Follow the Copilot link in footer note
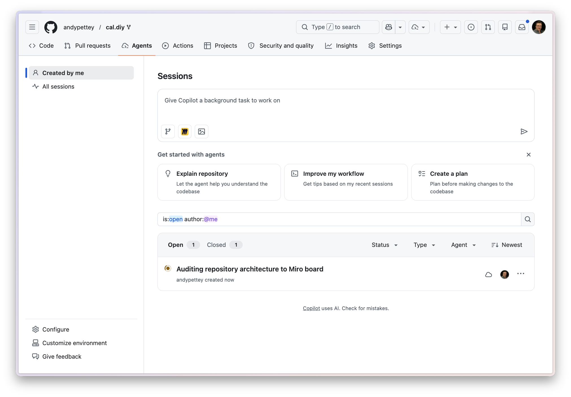571x397 pixels. 311,308
